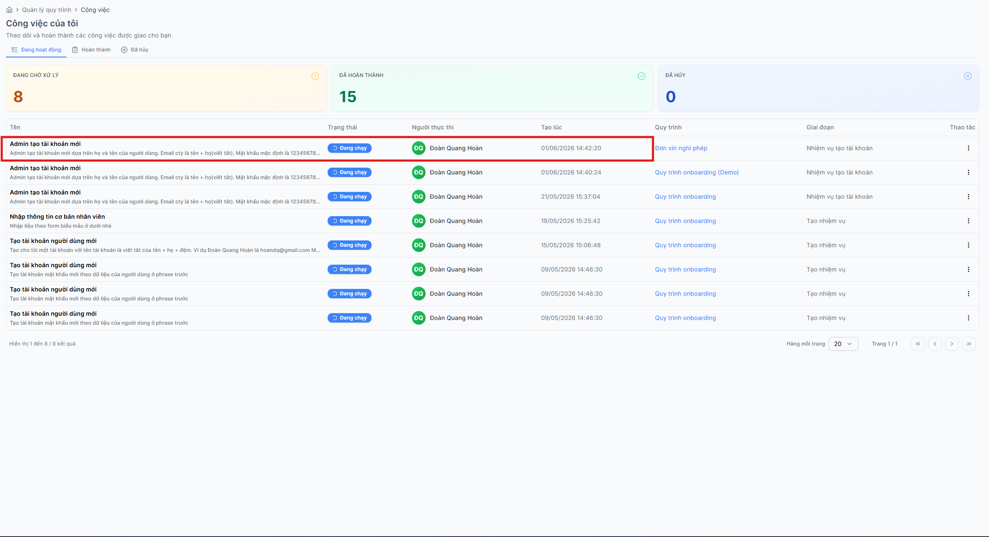Click ĐQ avatar in Nhập thông tin row
The image size is (989, 537).
(419, 221)
